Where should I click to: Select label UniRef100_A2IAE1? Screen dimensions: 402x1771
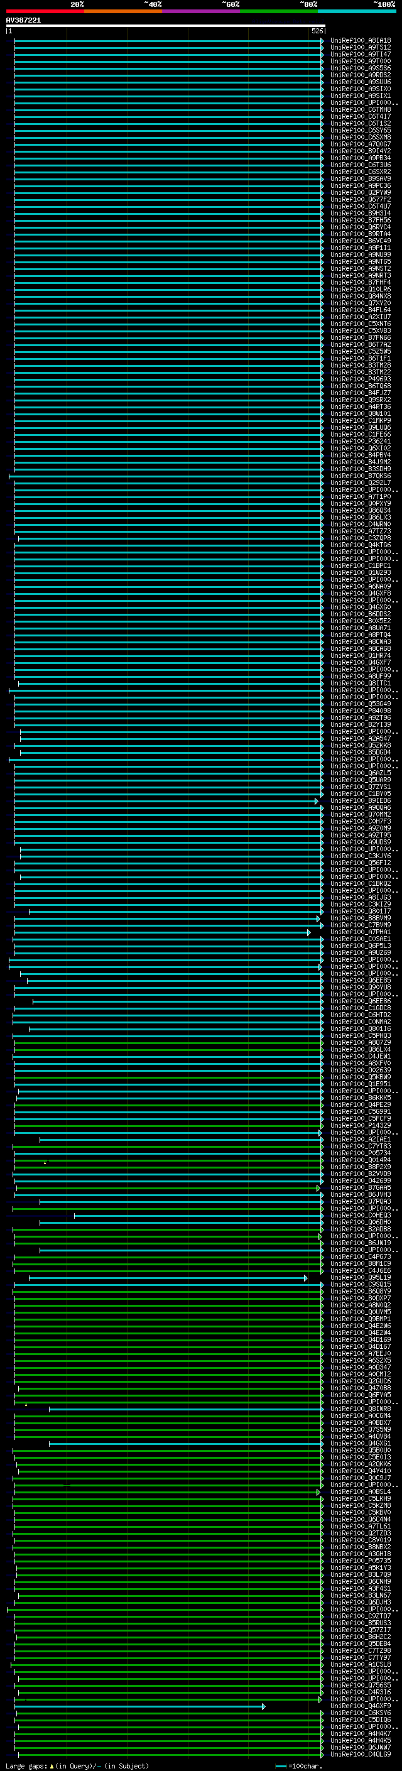(x=361, y=1139)
